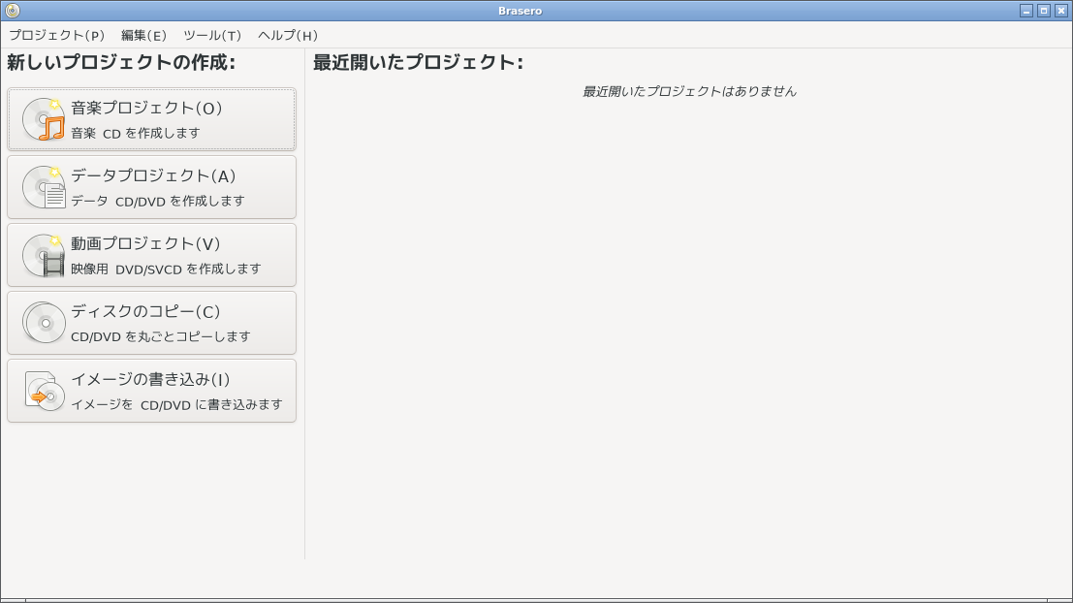Click the 最近開いたプロジェクト: heading
The image size is (1073, 603).
(x=418, y=62)
